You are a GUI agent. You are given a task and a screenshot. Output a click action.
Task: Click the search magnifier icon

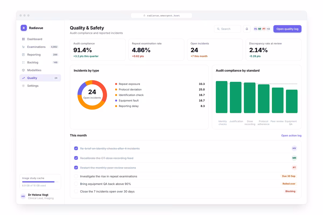point(218,29)
